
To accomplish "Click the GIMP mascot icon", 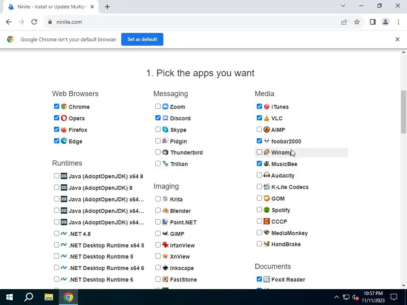I will [165, 234].
